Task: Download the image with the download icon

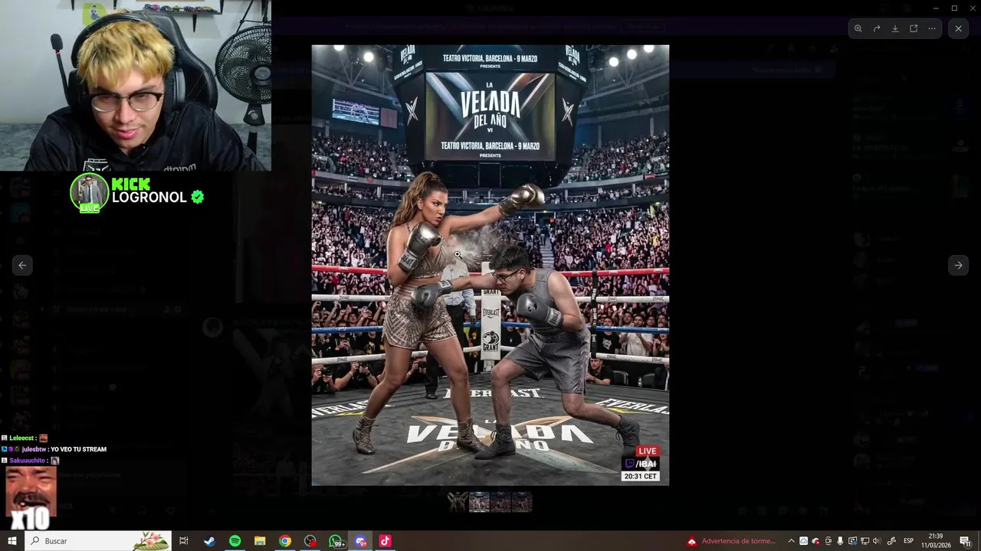Action: point(895,28)
